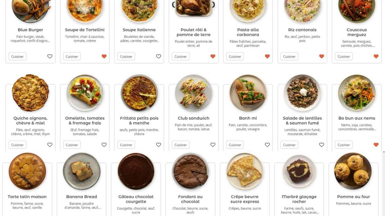Open Crêpe beurre sucre express title
385x216 pixels.
245,199
